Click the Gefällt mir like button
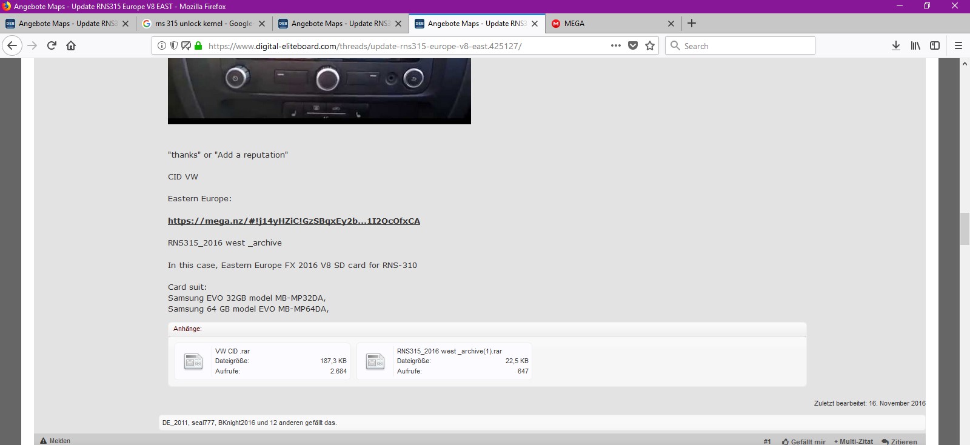This screenshot has width=970, height=445. tap(804, 441)
